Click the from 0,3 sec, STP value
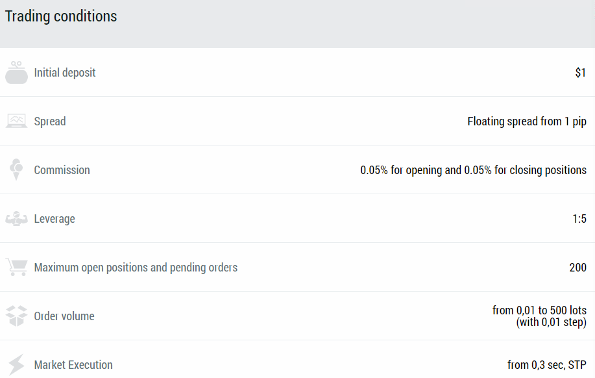The width and height of the screenshot is (595, 378). pyautogui.click(x=547, y=365)
